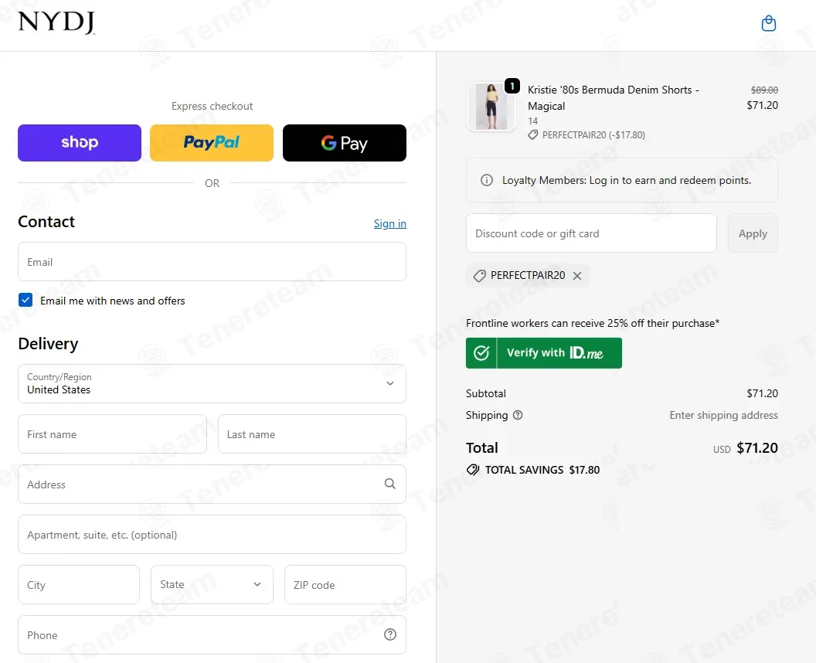Open the Bermuda Denim Shorts product thumbnail
816x663 pixels.
point(491,107)
